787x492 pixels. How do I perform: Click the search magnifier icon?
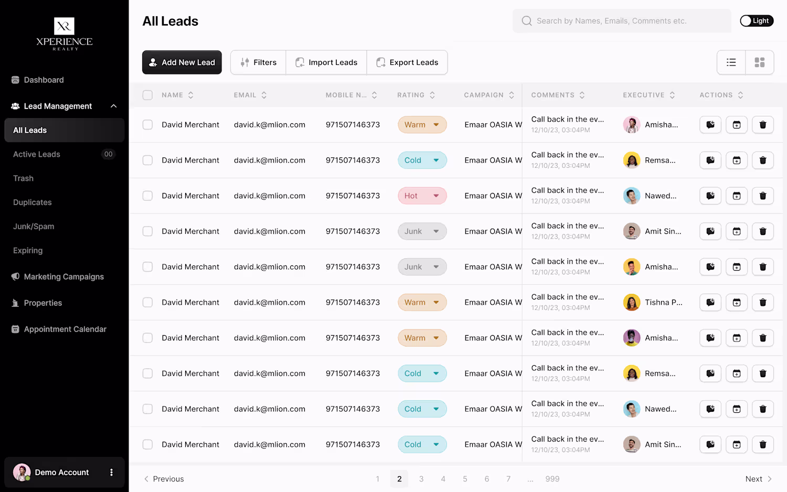click(x=526, y=21)
